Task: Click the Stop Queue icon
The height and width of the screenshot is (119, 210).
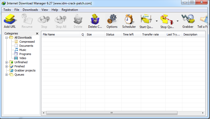Action: [167, 20]
